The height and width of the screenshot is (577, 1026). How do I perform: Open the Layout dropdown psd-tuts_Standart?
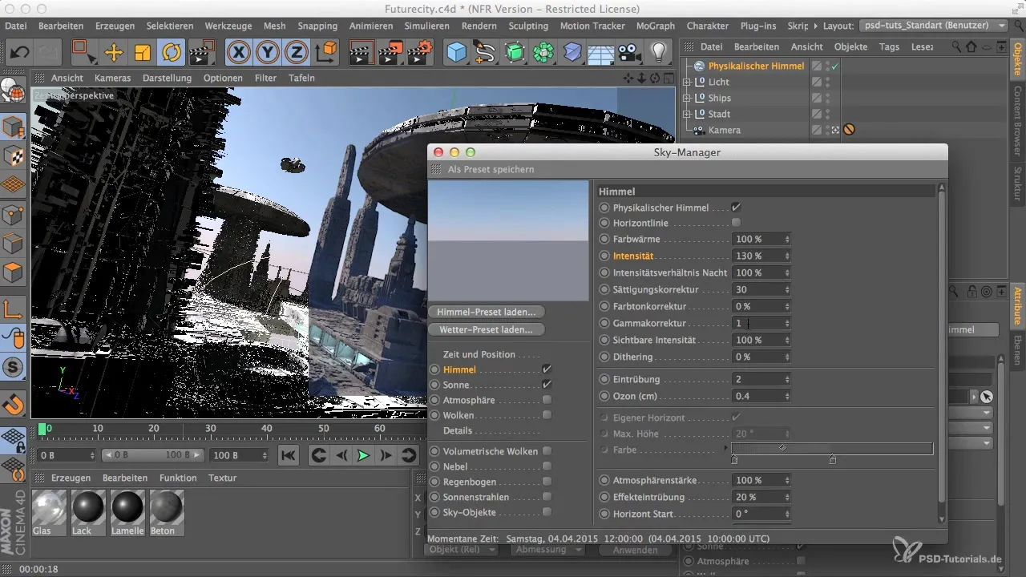933,26
